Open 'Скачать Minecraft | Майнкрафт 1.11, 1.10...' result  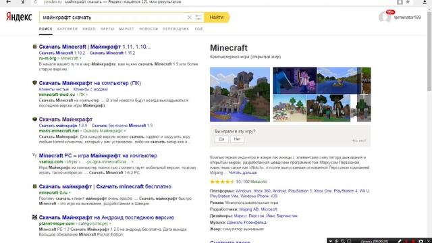pos(94,47)
